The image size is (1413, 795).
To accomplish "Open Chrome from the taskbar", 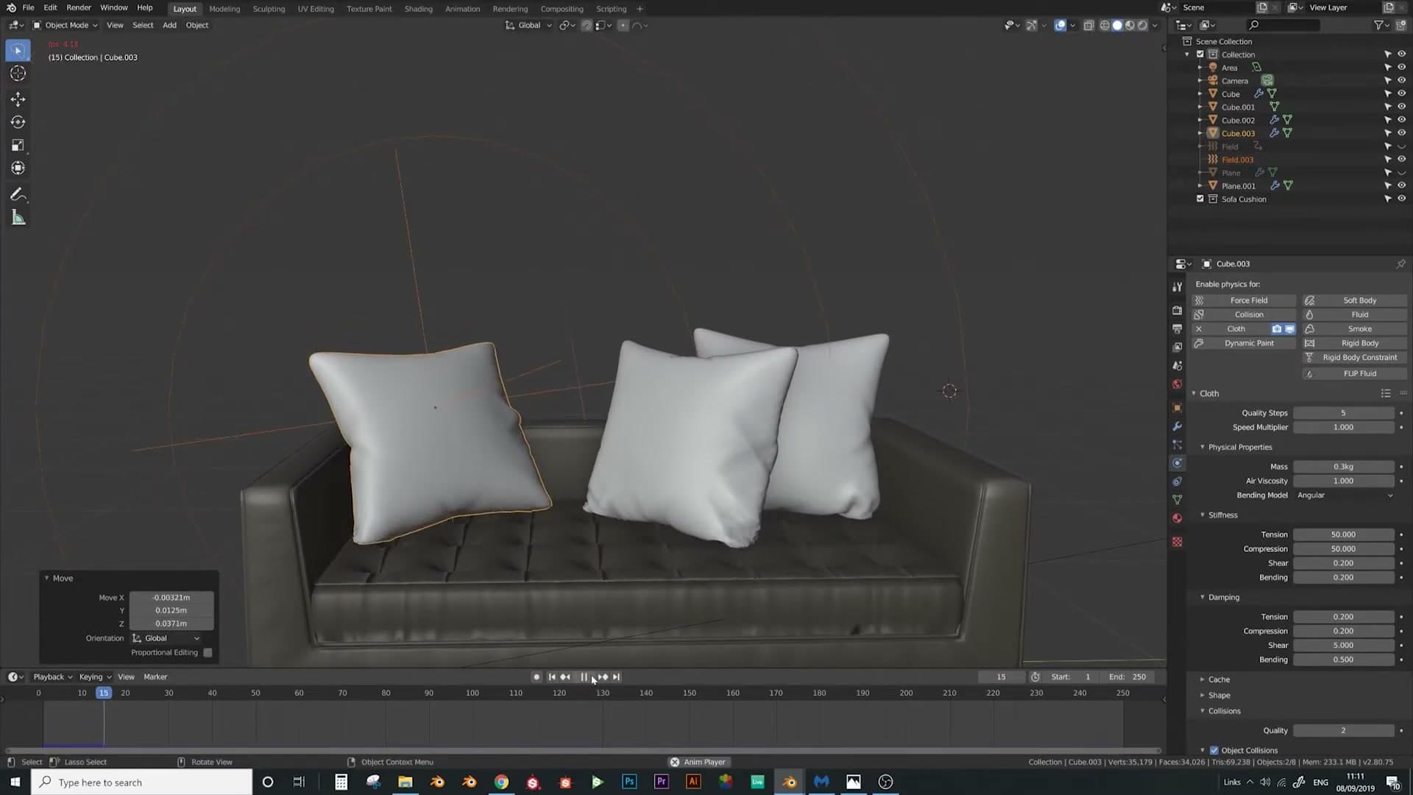I will click(x=501, y=782).
